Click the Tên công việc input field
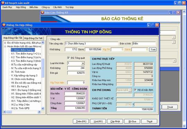The width and height of the screenshot is (187, 129). pos(91,43)
